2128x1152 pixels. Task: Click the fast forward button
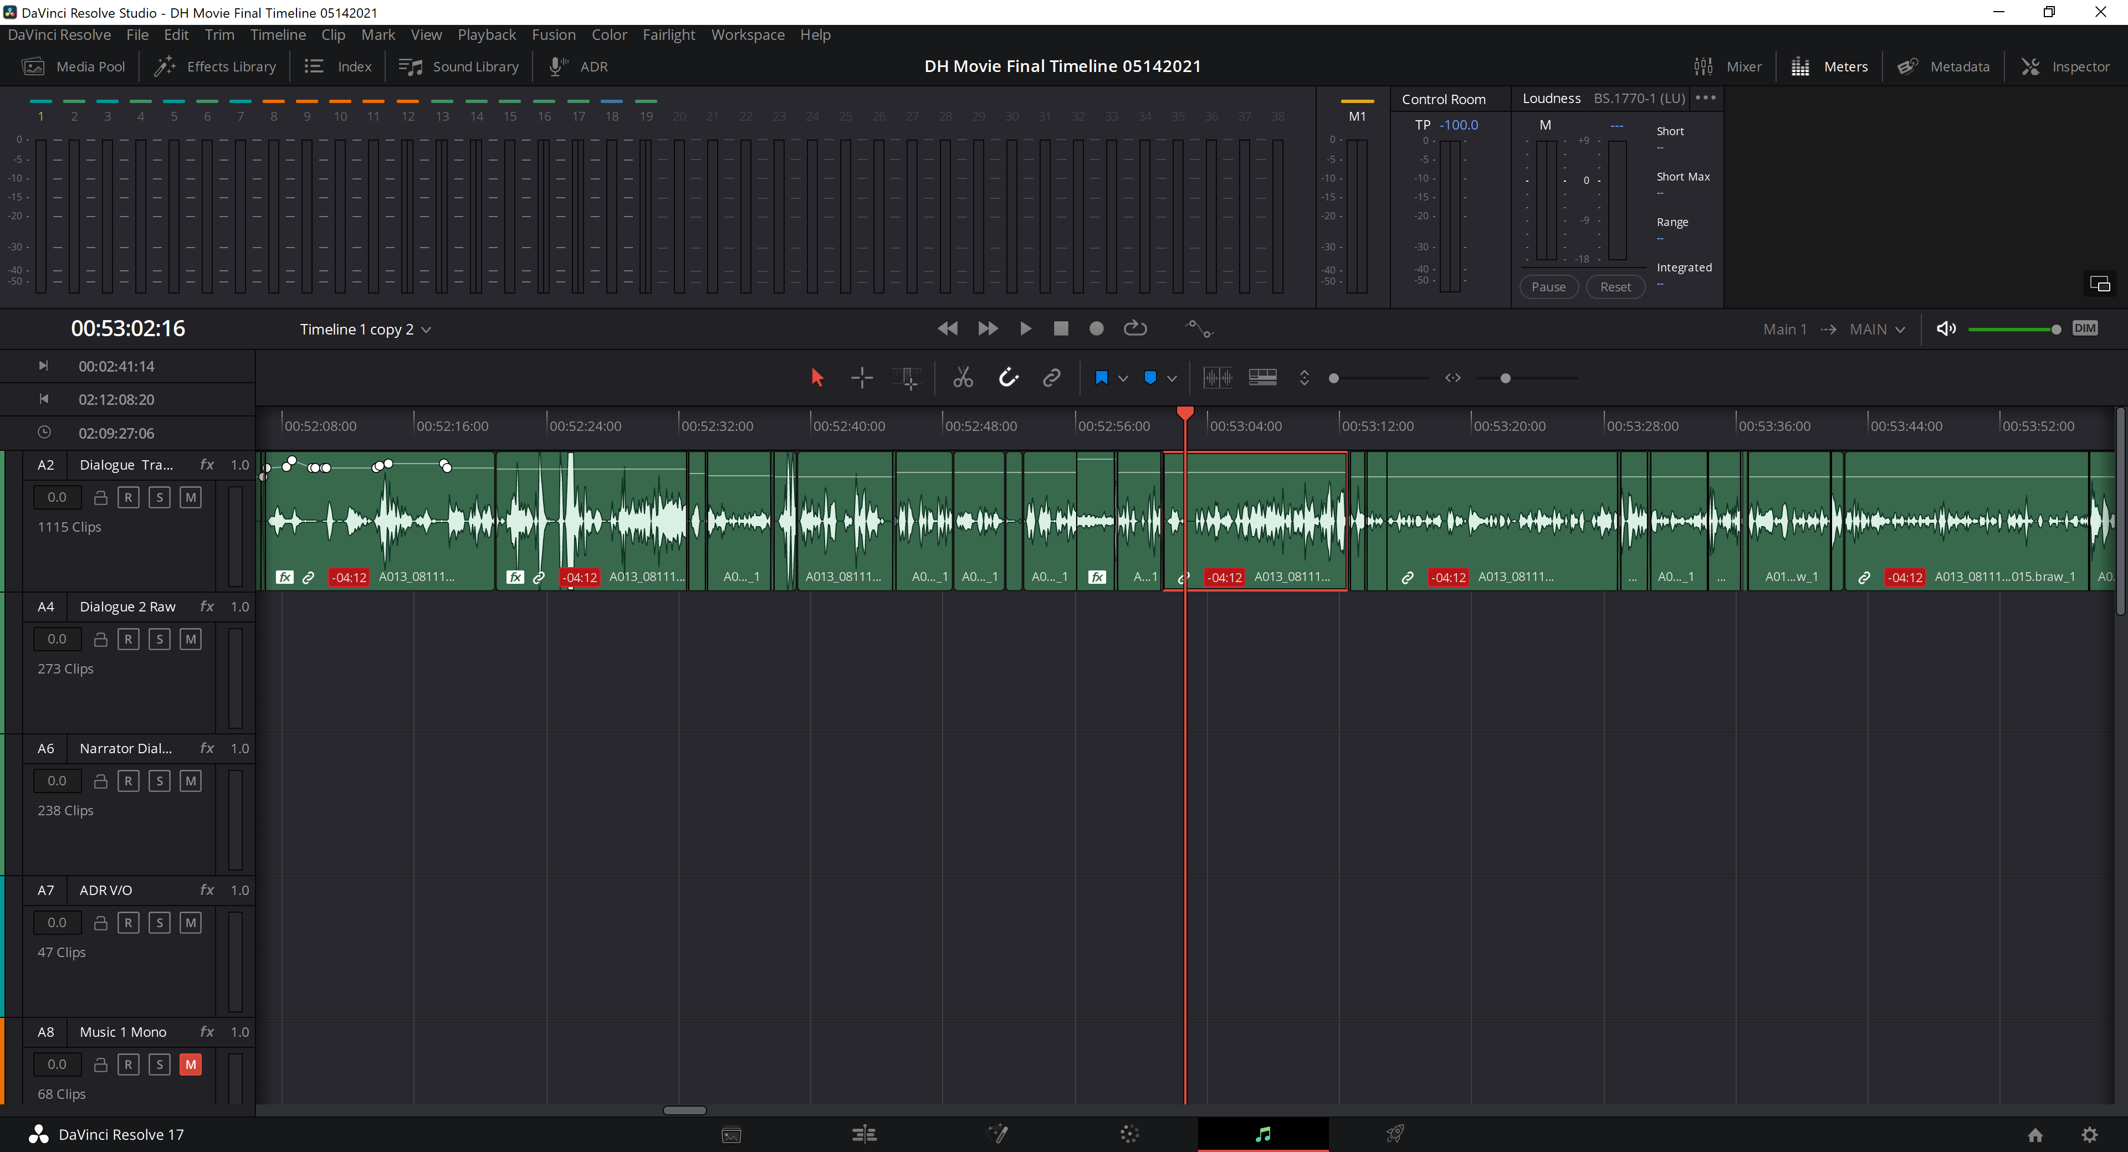tap(987, 328)
